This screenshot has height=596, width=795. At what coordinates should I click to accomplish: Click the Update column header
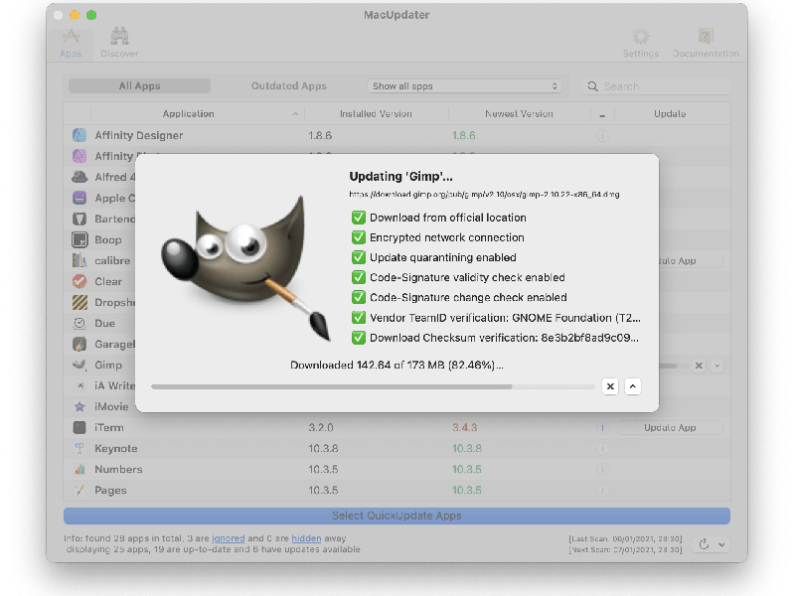670,114
